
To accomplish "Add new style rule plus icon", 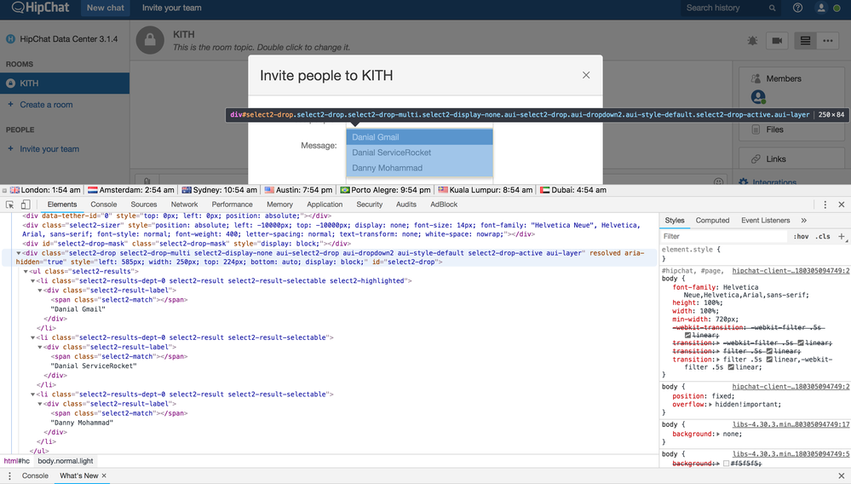I will click(842, 236).
